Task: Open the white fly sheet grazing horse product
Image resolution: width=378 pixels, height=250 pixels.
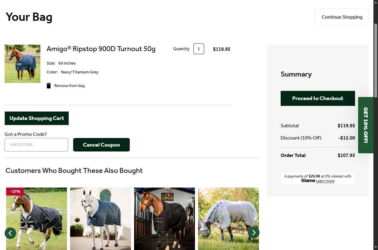Action: pos(228,219)
